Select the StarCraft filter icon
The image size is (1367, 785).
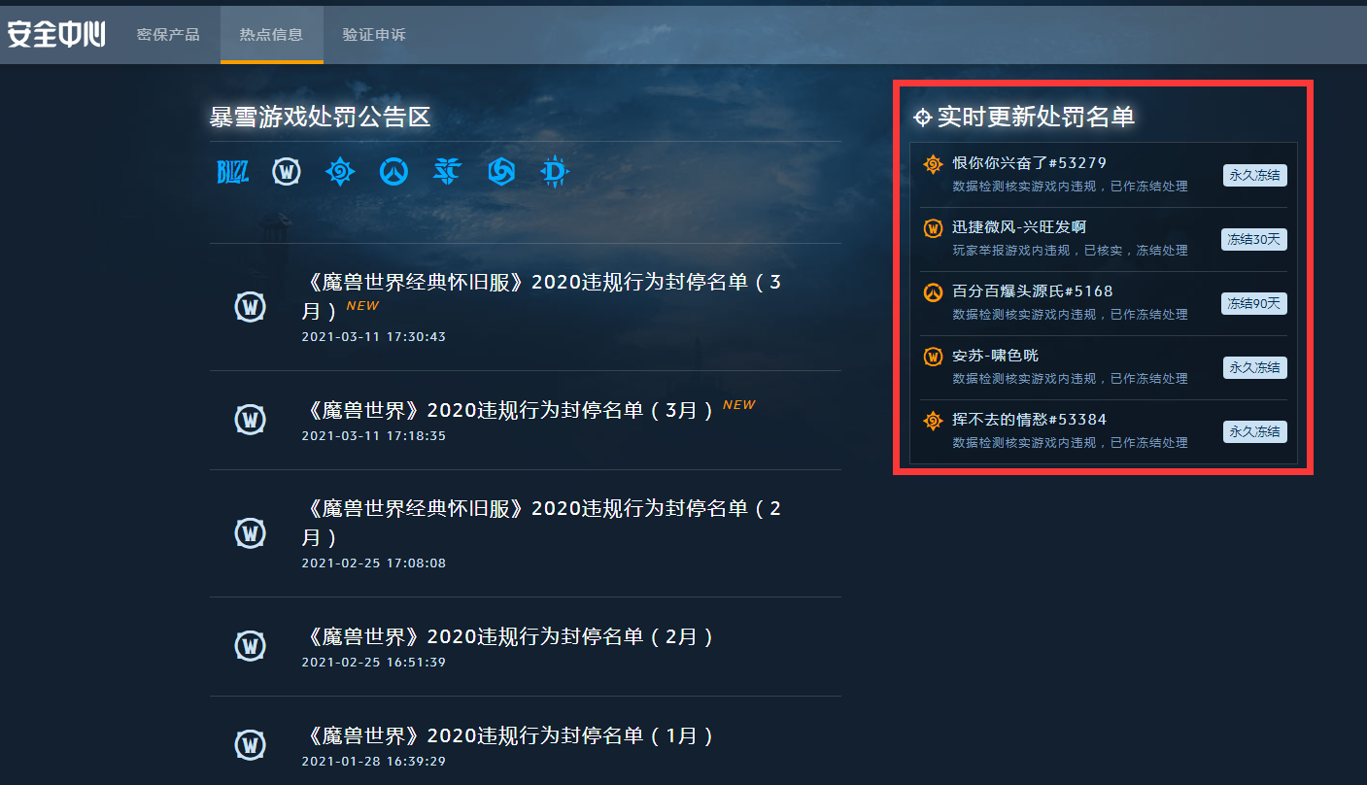pyautogui.click(x=447, y=172)
